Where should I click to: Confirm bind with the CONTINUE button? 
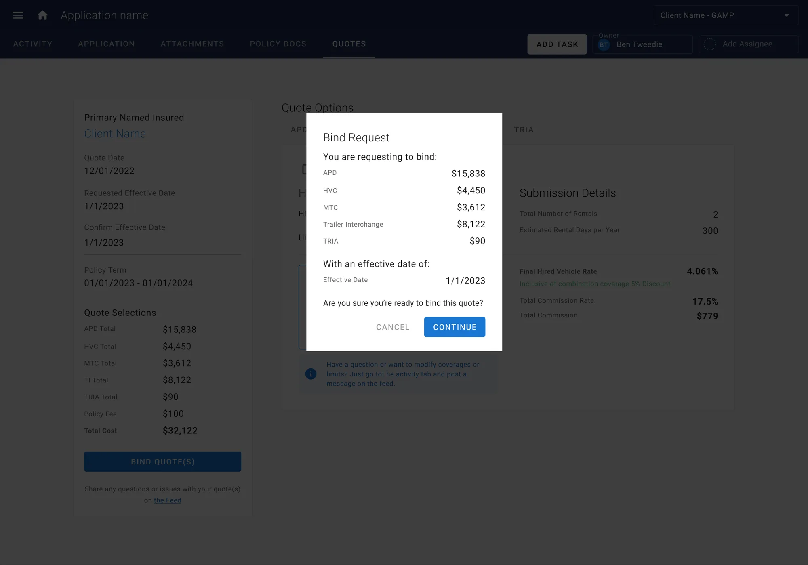[455, 327]
